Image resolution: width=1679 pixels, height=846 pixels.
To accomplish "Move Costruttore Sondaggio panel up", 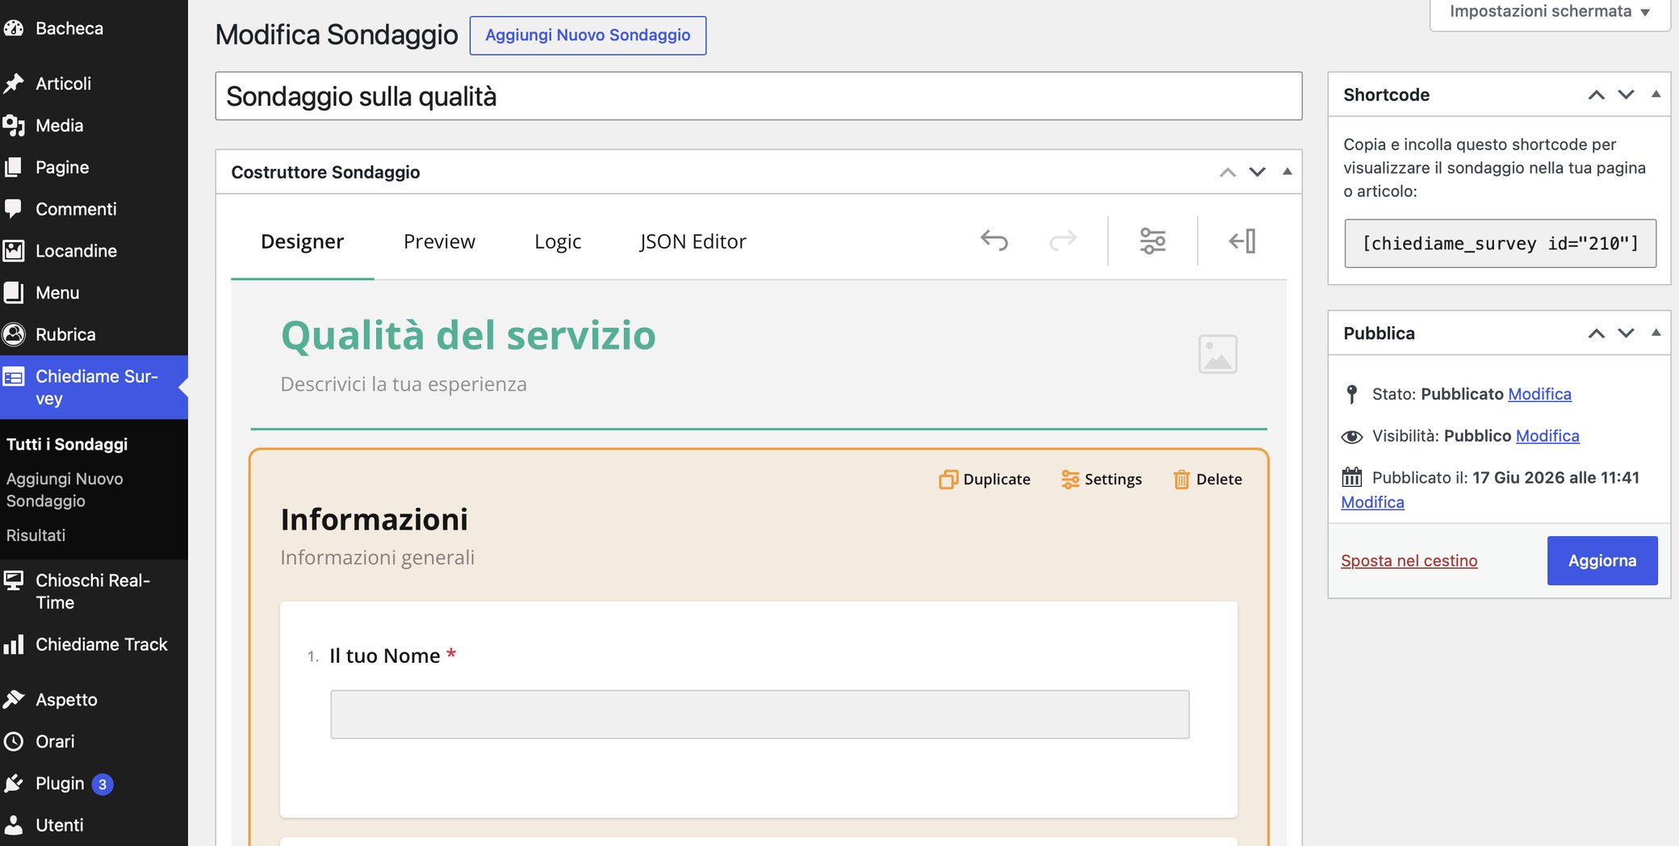I will point(1228,172).
